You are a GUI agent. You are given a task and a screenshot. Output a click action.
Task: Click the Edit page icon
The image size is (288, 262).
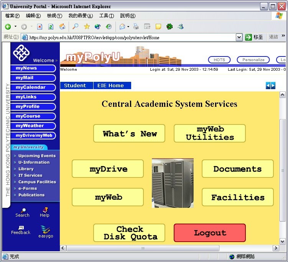point(147,27)
